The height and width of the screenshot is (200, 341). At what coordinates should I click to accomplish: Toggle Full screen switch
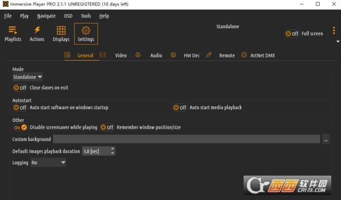coord(292,34)
